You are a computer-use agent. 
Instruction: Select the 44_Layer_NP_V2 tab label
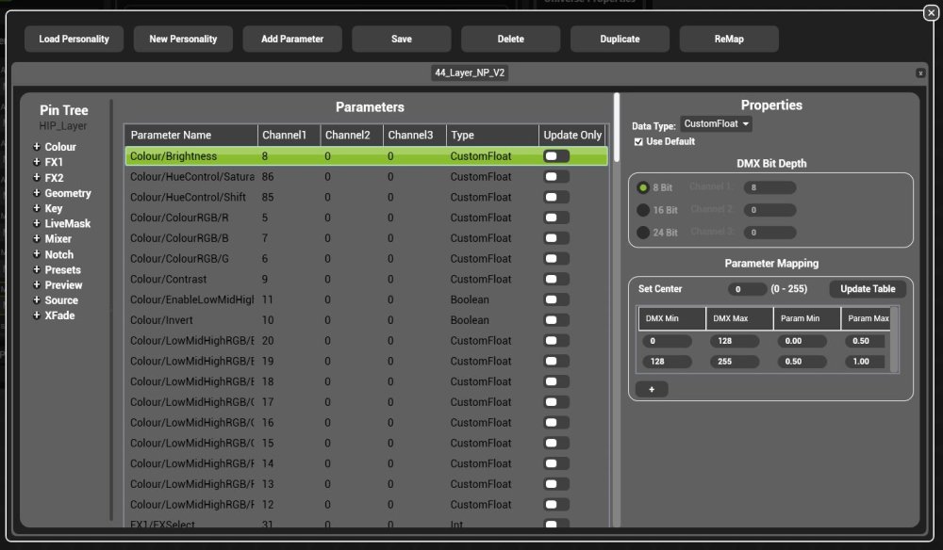(470, 73)
